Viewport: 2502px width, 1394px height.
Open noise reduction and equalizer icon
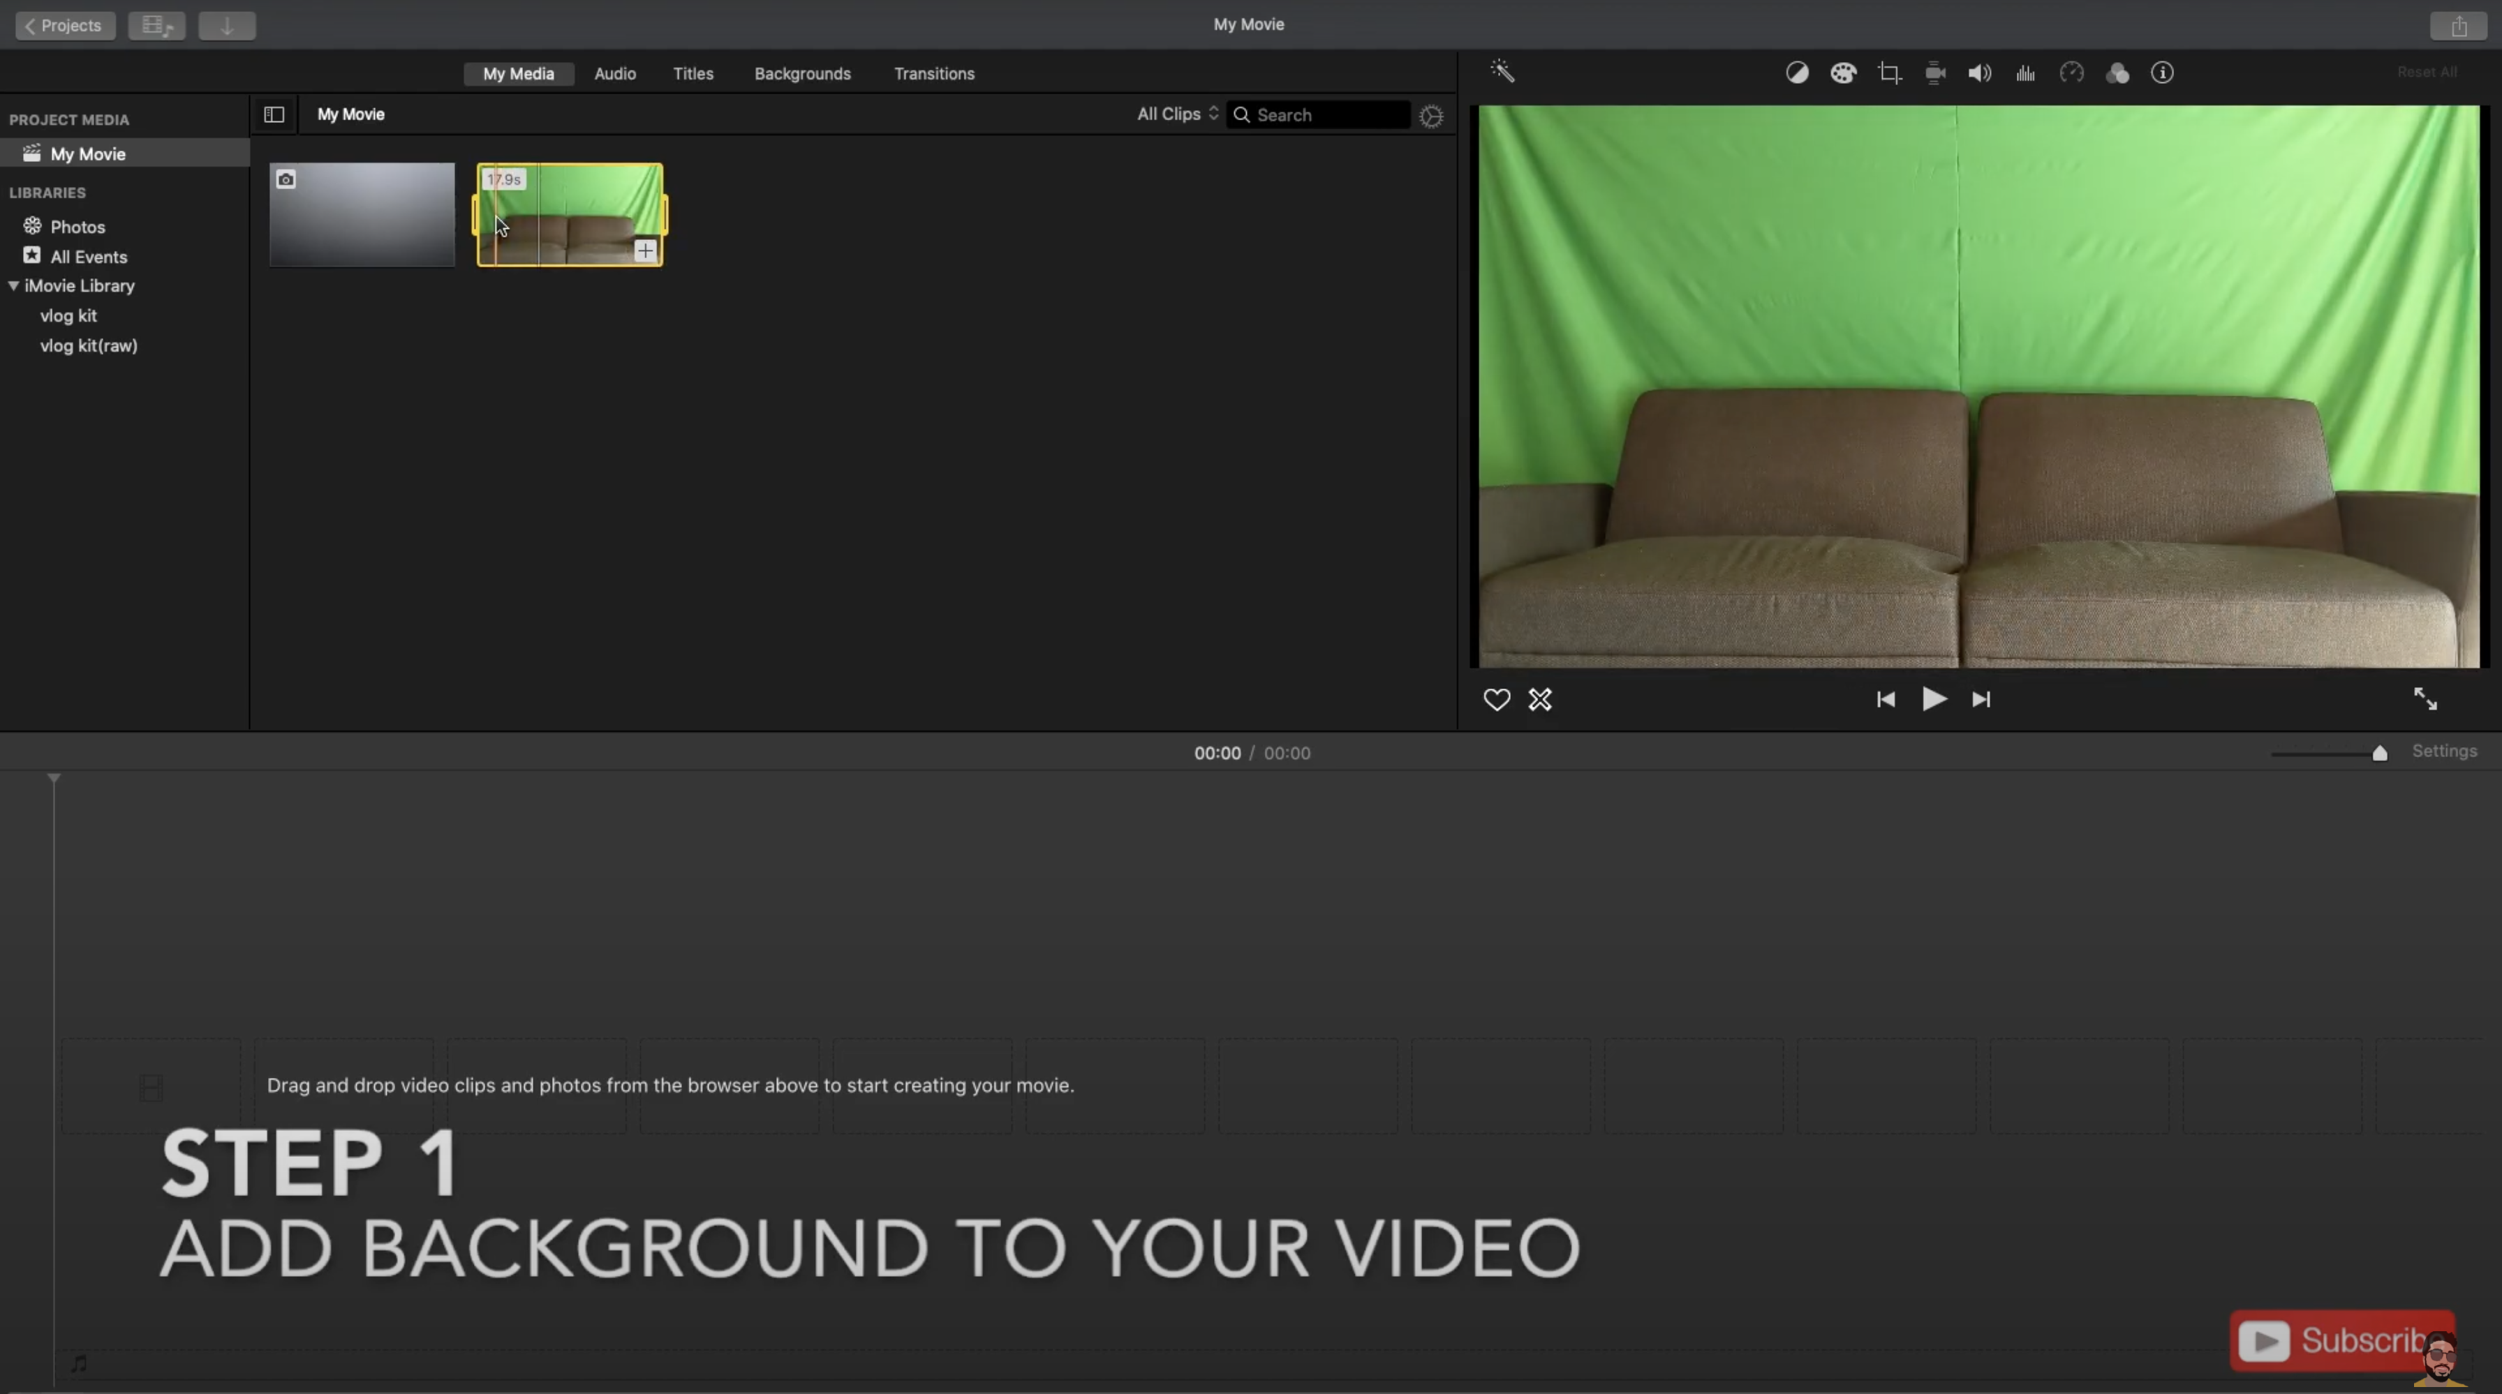click(2025, 73)
